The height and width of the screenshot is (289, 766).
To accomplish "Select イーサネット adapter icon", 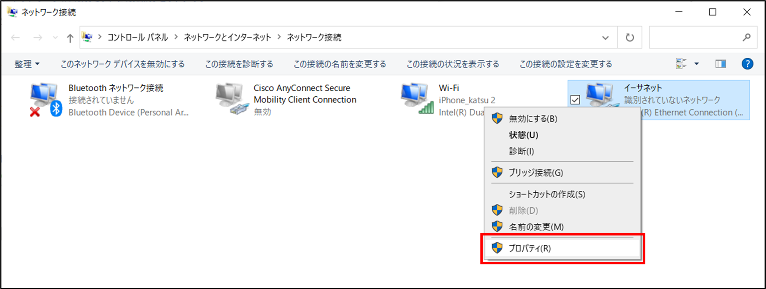I will [x=602, y=95].
